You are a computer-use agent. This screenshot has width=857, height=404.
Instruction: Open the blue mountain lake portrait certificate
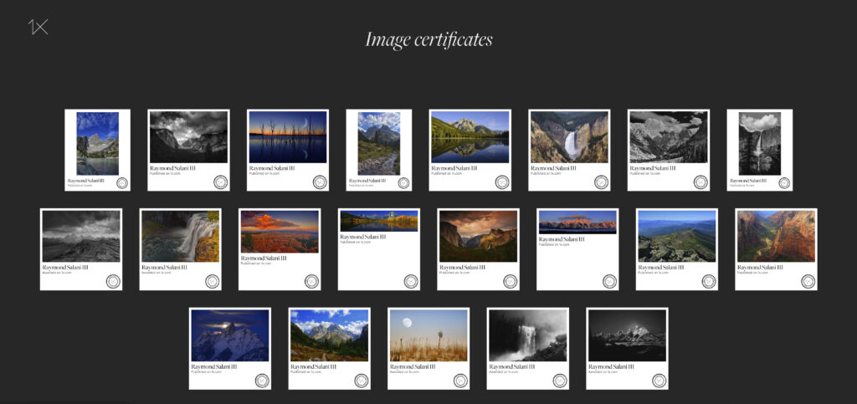pos(97,143)
